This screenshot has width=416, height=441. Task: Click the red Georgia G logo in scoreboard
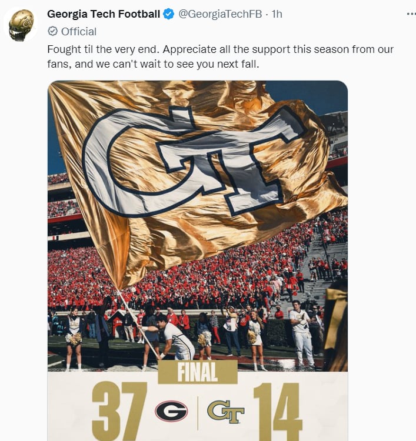(x=171, y=411)
